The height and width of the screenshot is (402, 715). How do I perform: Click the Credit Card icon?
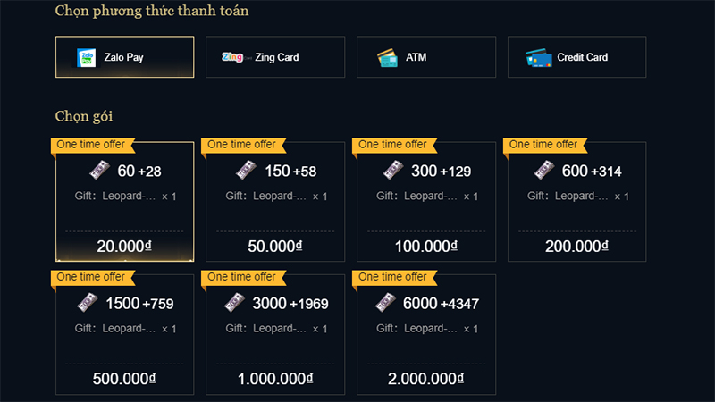(539, 58)
